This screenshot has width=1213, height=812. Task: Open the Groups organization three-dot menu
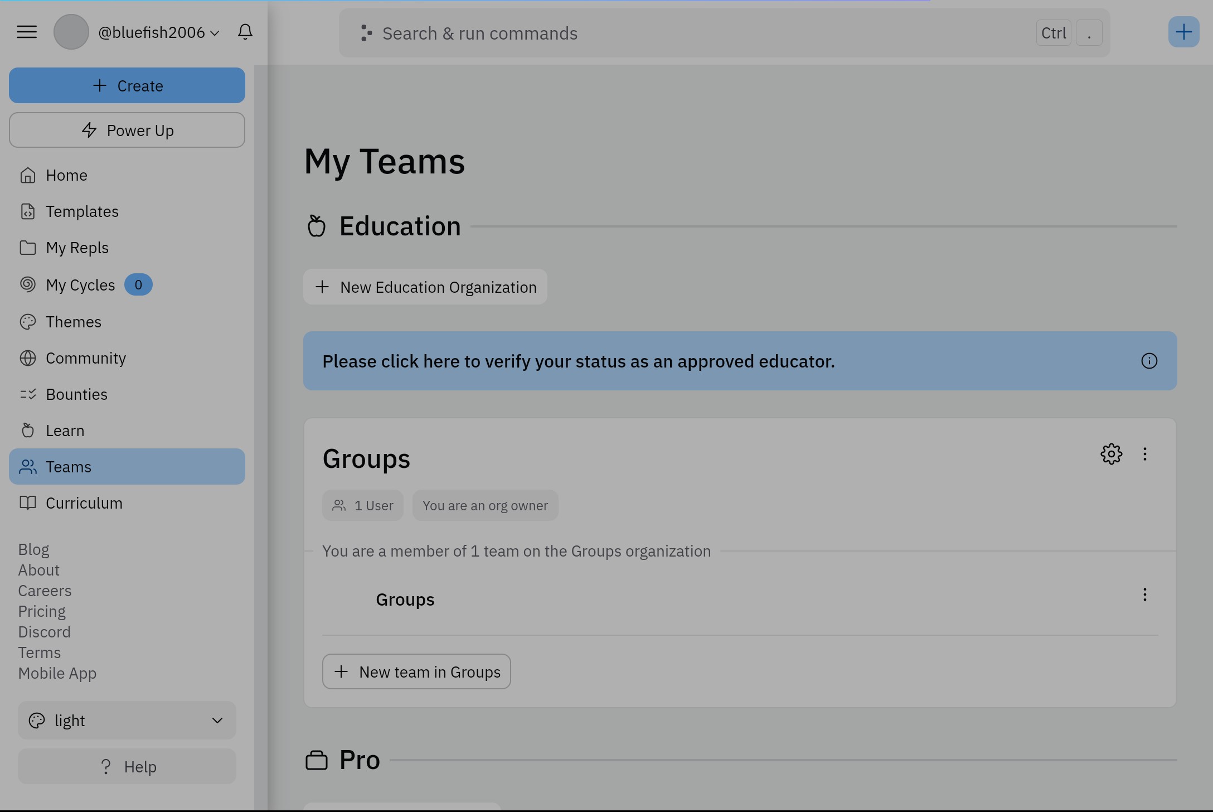1144,454
